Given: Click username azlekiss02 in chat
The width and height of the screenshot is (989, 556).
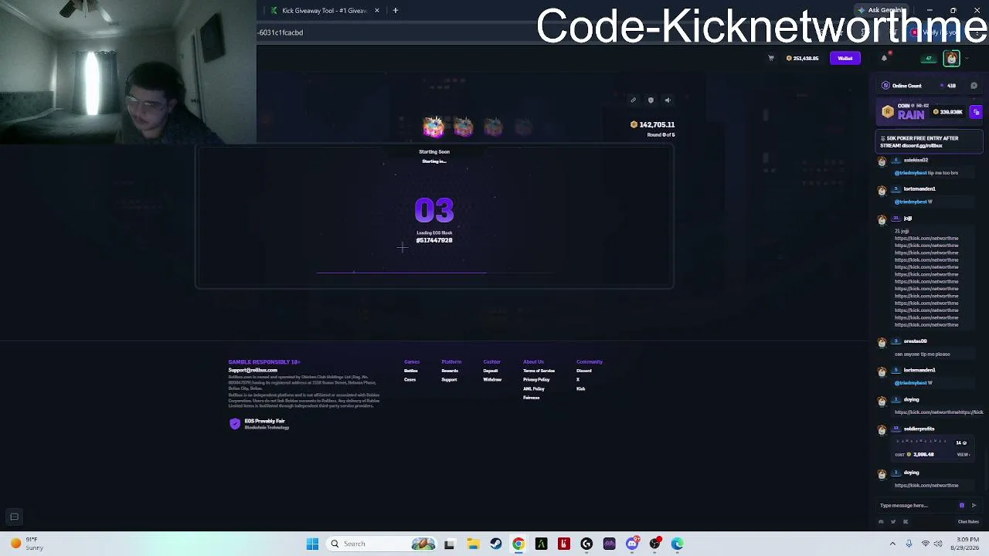Looking at the screenshot, I should pyautogui.click(x=916, y=160).
